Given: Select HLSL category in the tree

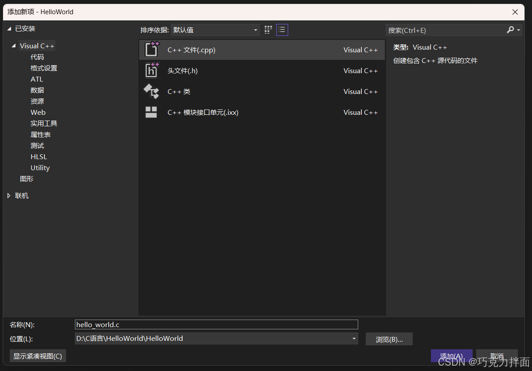Looking at the screenshot, I should click(x=39, y=157).
